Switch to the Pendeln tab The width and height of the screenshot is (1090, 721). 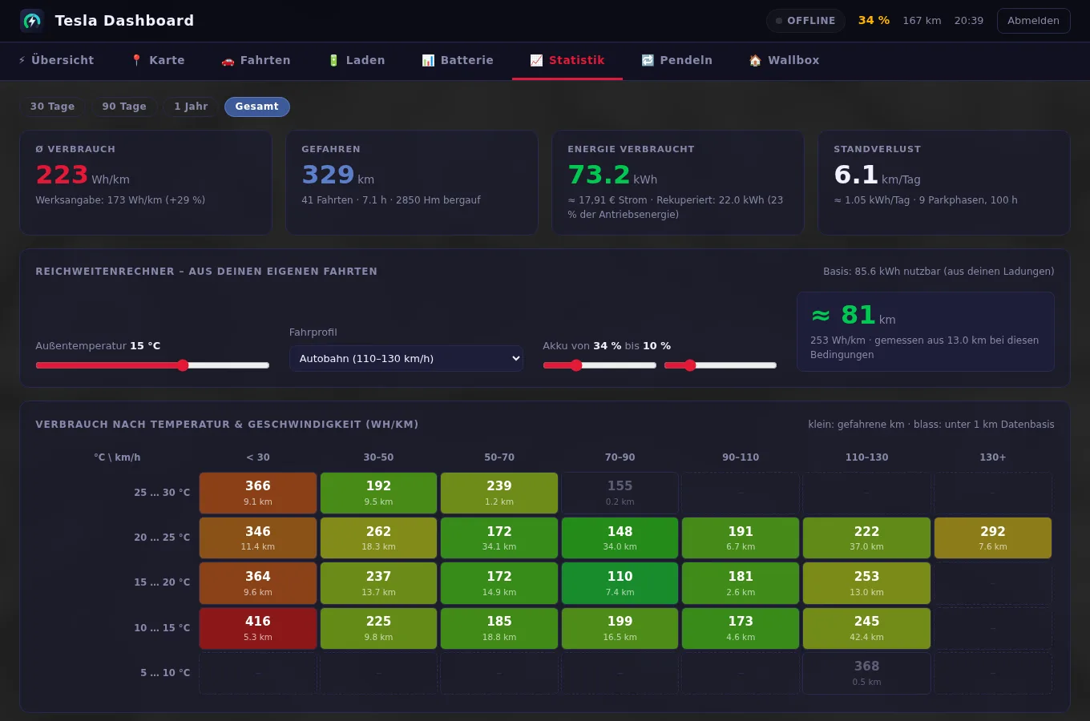[x=676, y=61]
